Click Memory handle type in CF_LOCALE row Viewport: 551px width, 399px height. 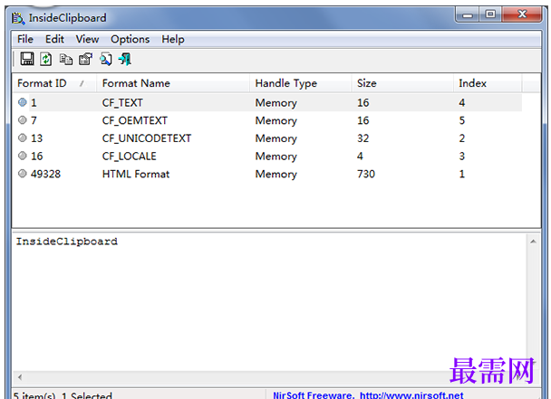point(275,157)
